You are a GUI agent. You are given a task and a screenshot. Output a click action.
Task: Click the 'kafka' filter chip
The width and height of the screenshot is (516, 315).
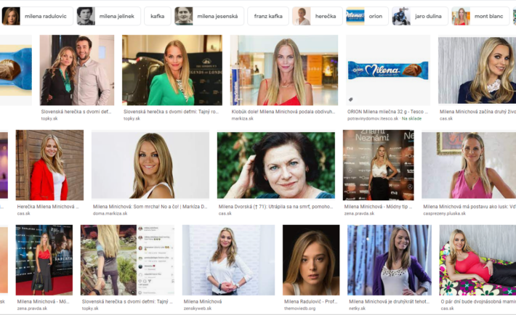(158, 16)
